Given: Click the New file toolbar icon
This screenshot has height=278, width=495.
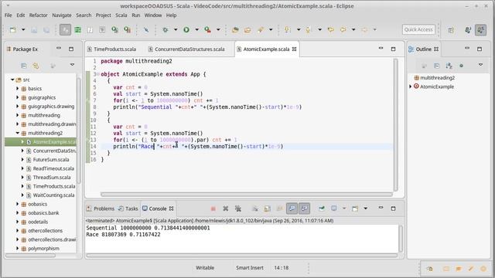Looking at the screenshot, I should pos(13,29).
